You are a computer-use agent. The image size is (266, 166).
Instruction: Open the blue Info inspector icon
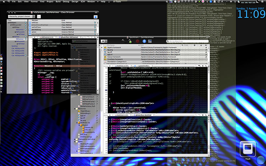point(144,41)
